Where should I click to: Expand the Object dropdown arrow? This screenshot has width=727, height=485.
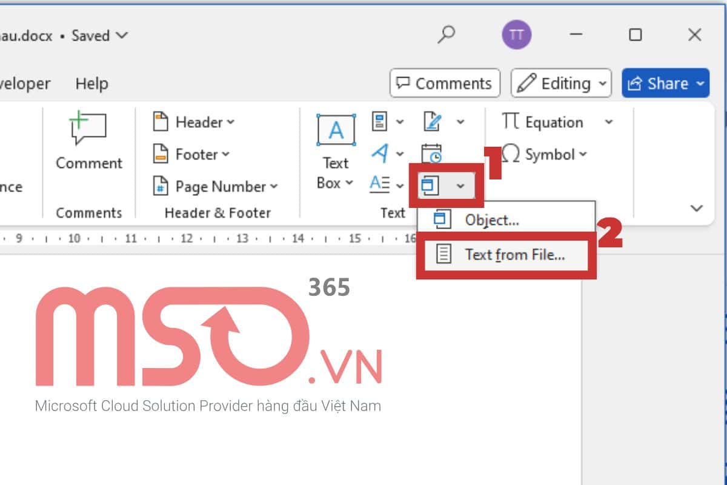coord(460,186)
